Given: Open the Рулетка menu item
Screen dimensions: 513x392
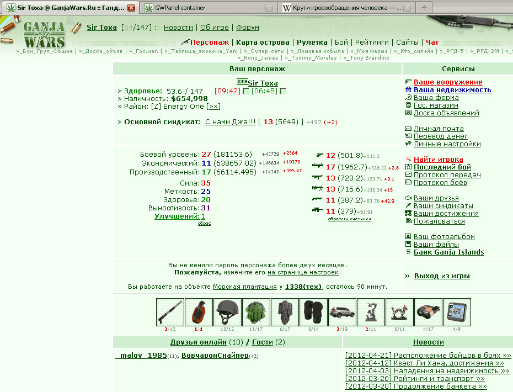Looking at the screenshot, I should point(312,43).
